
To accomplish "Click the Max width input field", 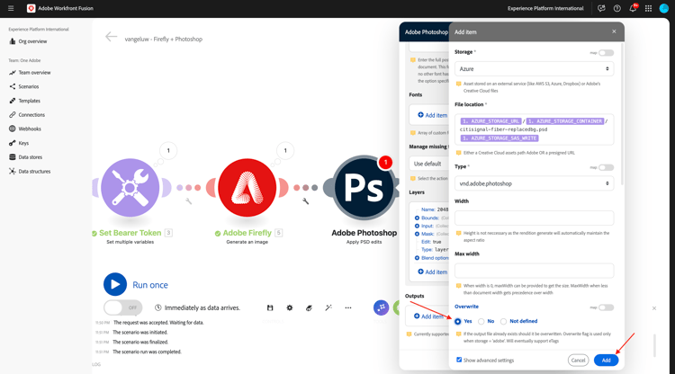I will (534, 271).
